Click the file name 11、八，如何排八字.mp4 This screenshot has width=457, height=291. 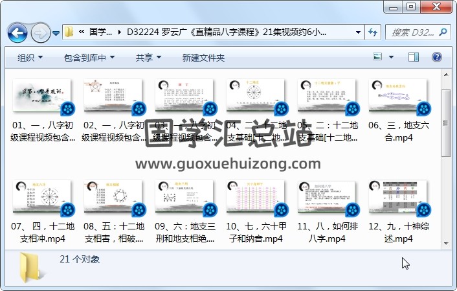click(x=328, y=232)
